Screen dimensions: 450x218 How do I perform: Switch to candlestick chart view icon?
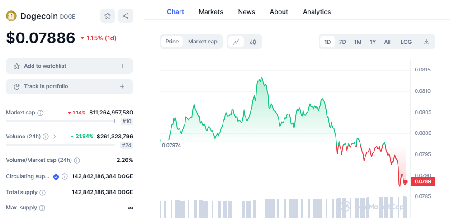pyautogui.click(x=252, y=42)
